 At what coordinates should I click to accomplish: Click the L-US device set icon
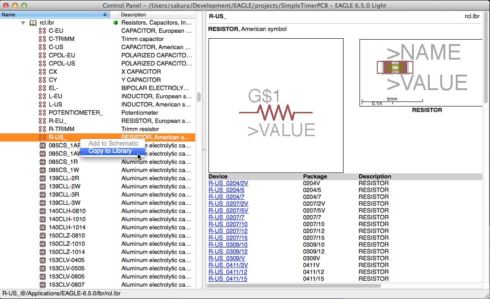[x=42, y=105]
